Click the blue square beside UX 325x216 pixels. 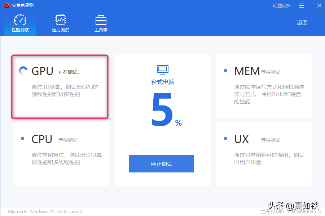click(x=225, y=139)
